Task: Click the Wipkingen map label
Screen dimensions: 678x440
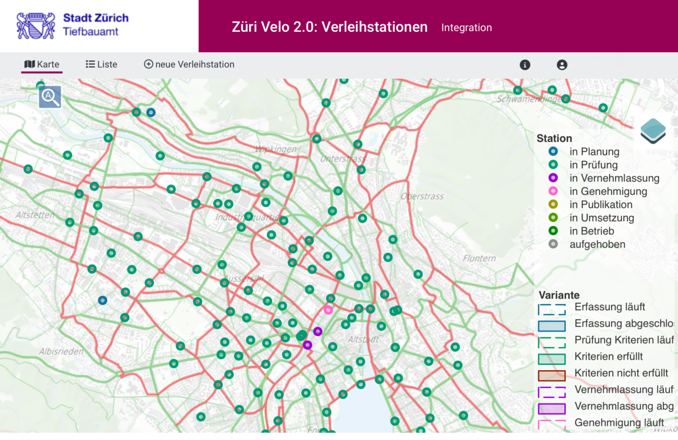Action: point(275,150)
